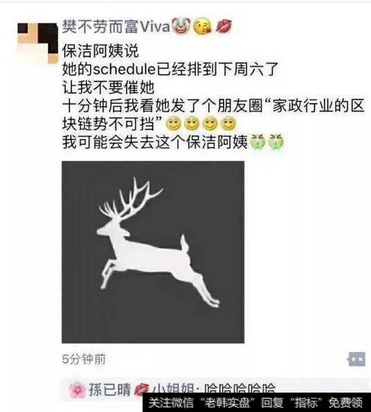Open the comment and like two-dot button
The width and height of the screenshot is (371, 412).
coord(356,359)
